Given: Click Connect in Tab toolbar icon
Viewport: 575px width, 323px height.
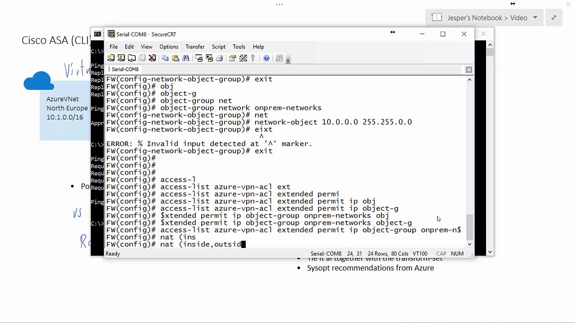Looking at the screenshot, I should 132,58.
